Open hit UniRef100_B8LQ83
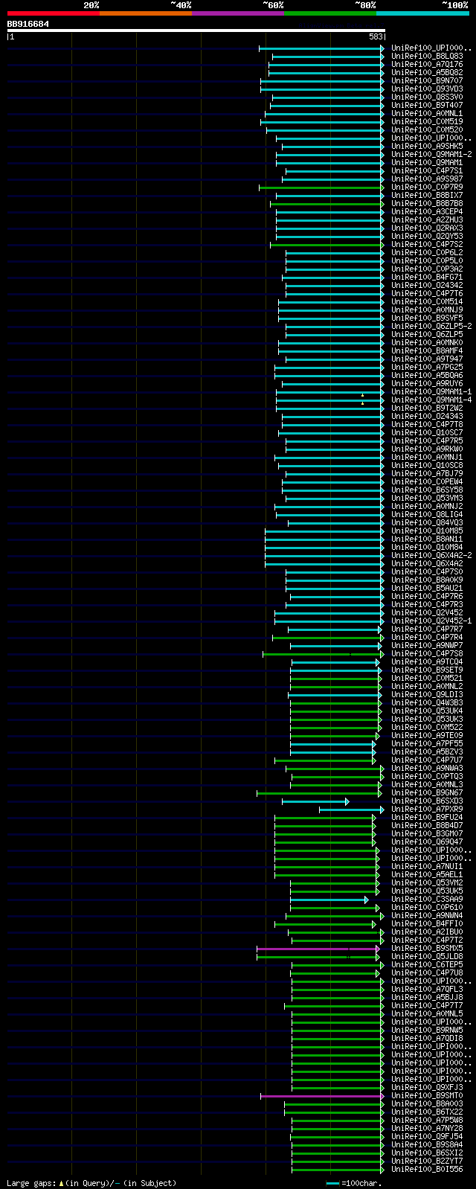 click(427, 56)
